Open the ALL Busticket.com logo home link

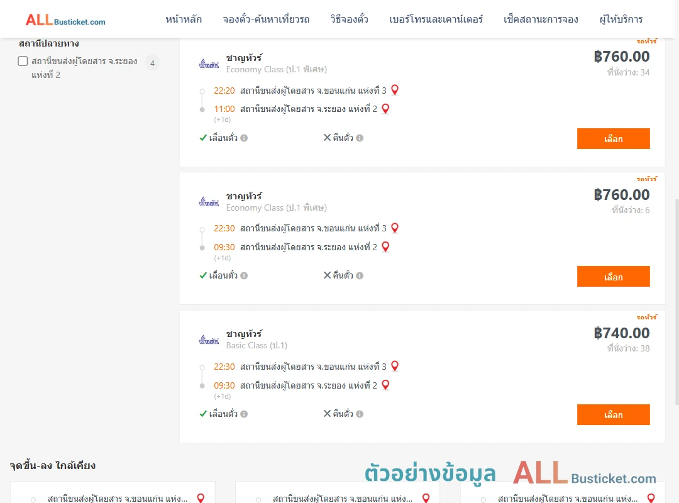coord(65,20)
